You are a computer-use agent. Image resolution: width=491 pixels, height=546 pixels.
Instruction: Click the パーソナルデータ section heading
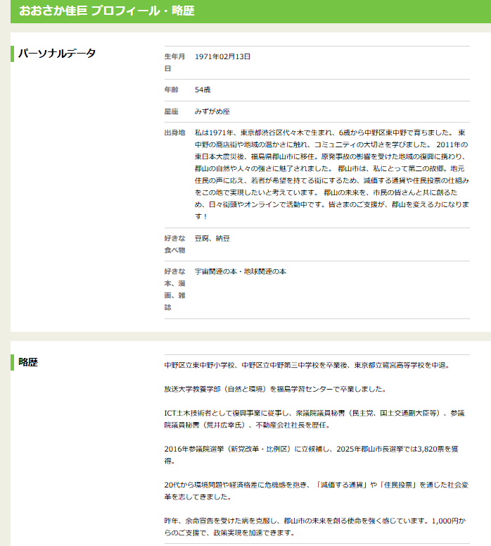coord(57,54)
